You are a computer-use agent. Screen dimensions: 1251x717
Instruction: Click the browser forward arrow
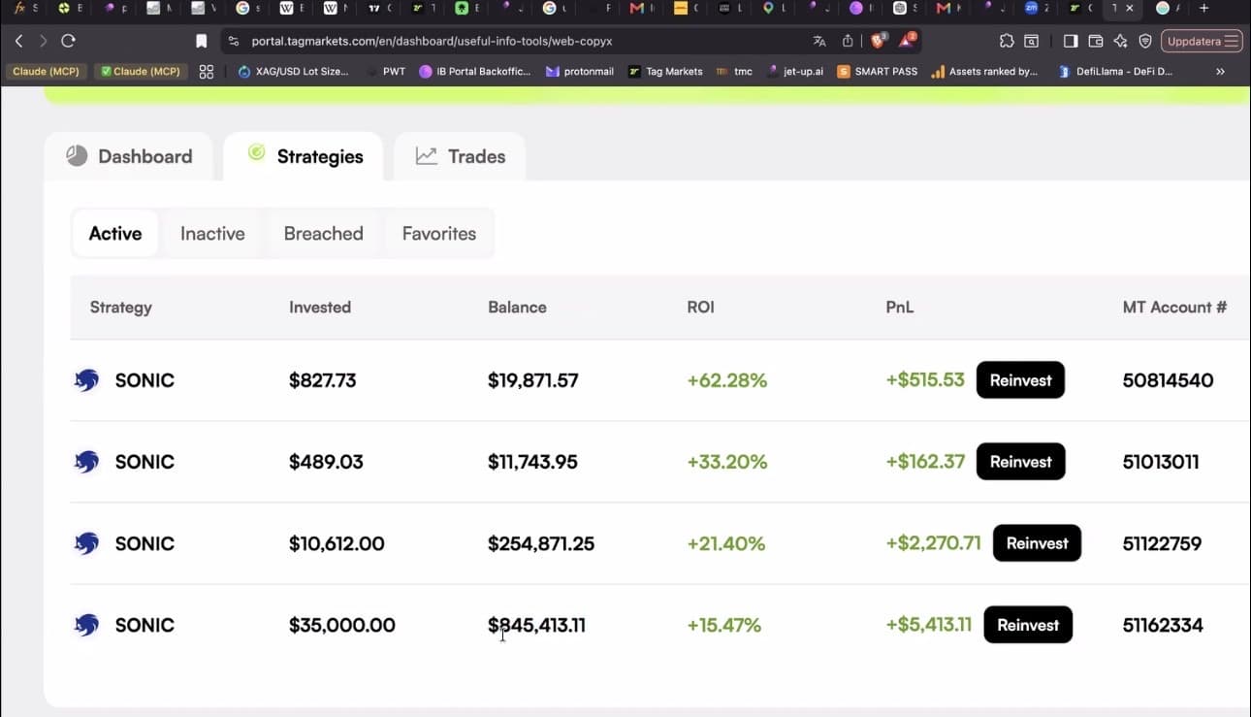click(x=43, y=41)
